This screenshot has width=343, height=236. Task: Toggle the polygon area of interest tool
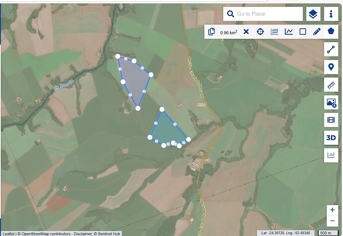tap(331, 31)
